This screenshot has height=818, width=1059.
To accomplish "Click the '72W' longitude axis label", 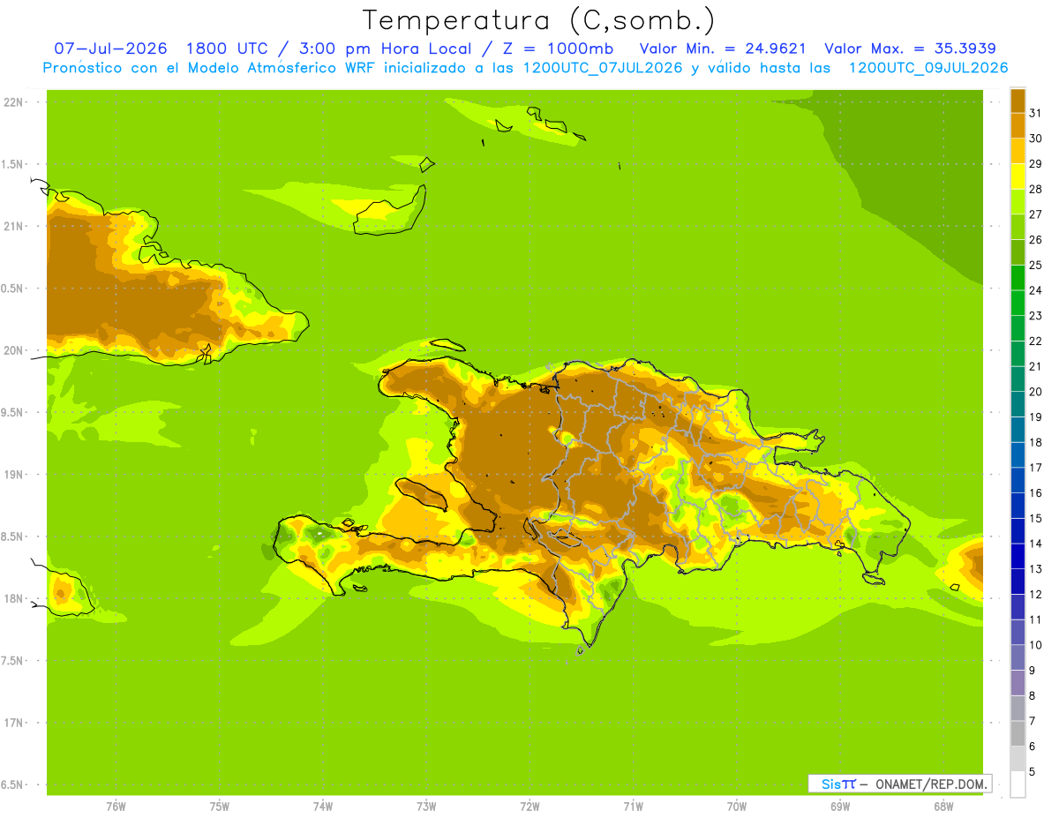I will pos(529,807).
